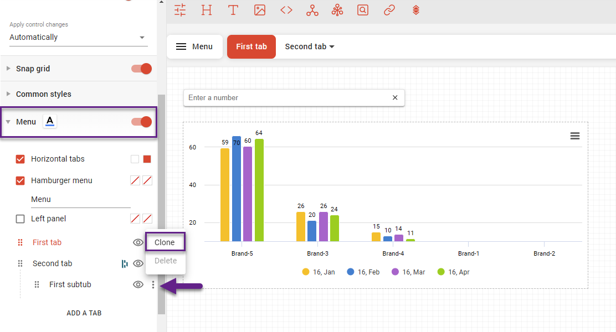
Task: Hide First subtub using its eye icon
Action: (138, 285)
